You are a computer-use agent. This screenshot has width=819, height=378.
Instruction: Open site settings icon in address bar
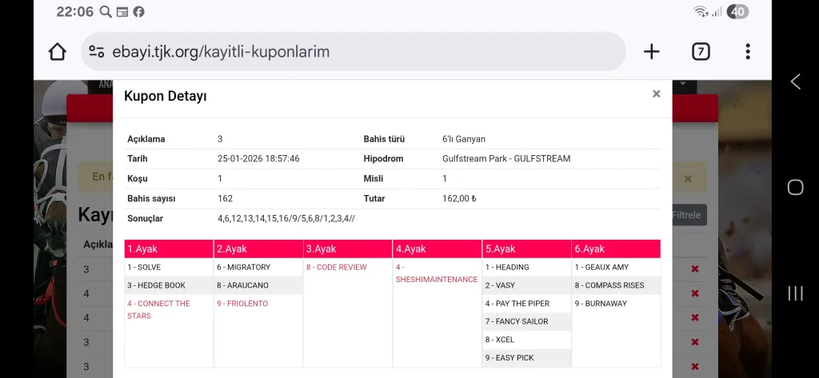coord(97,52)
